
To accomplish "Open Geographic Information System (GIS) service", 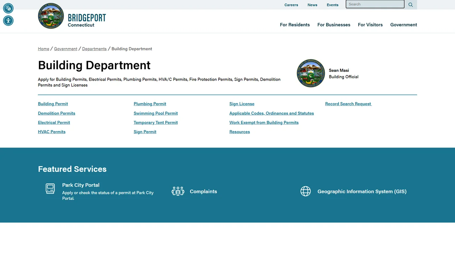I will tap(362, 191).
